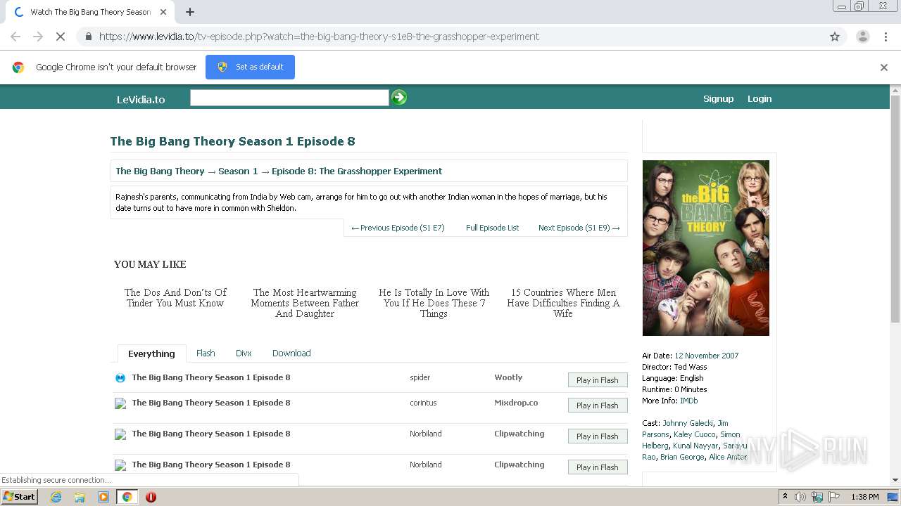
Task: Open the Windows Start button
Action: pyautogui.click(x=19, y=497)
